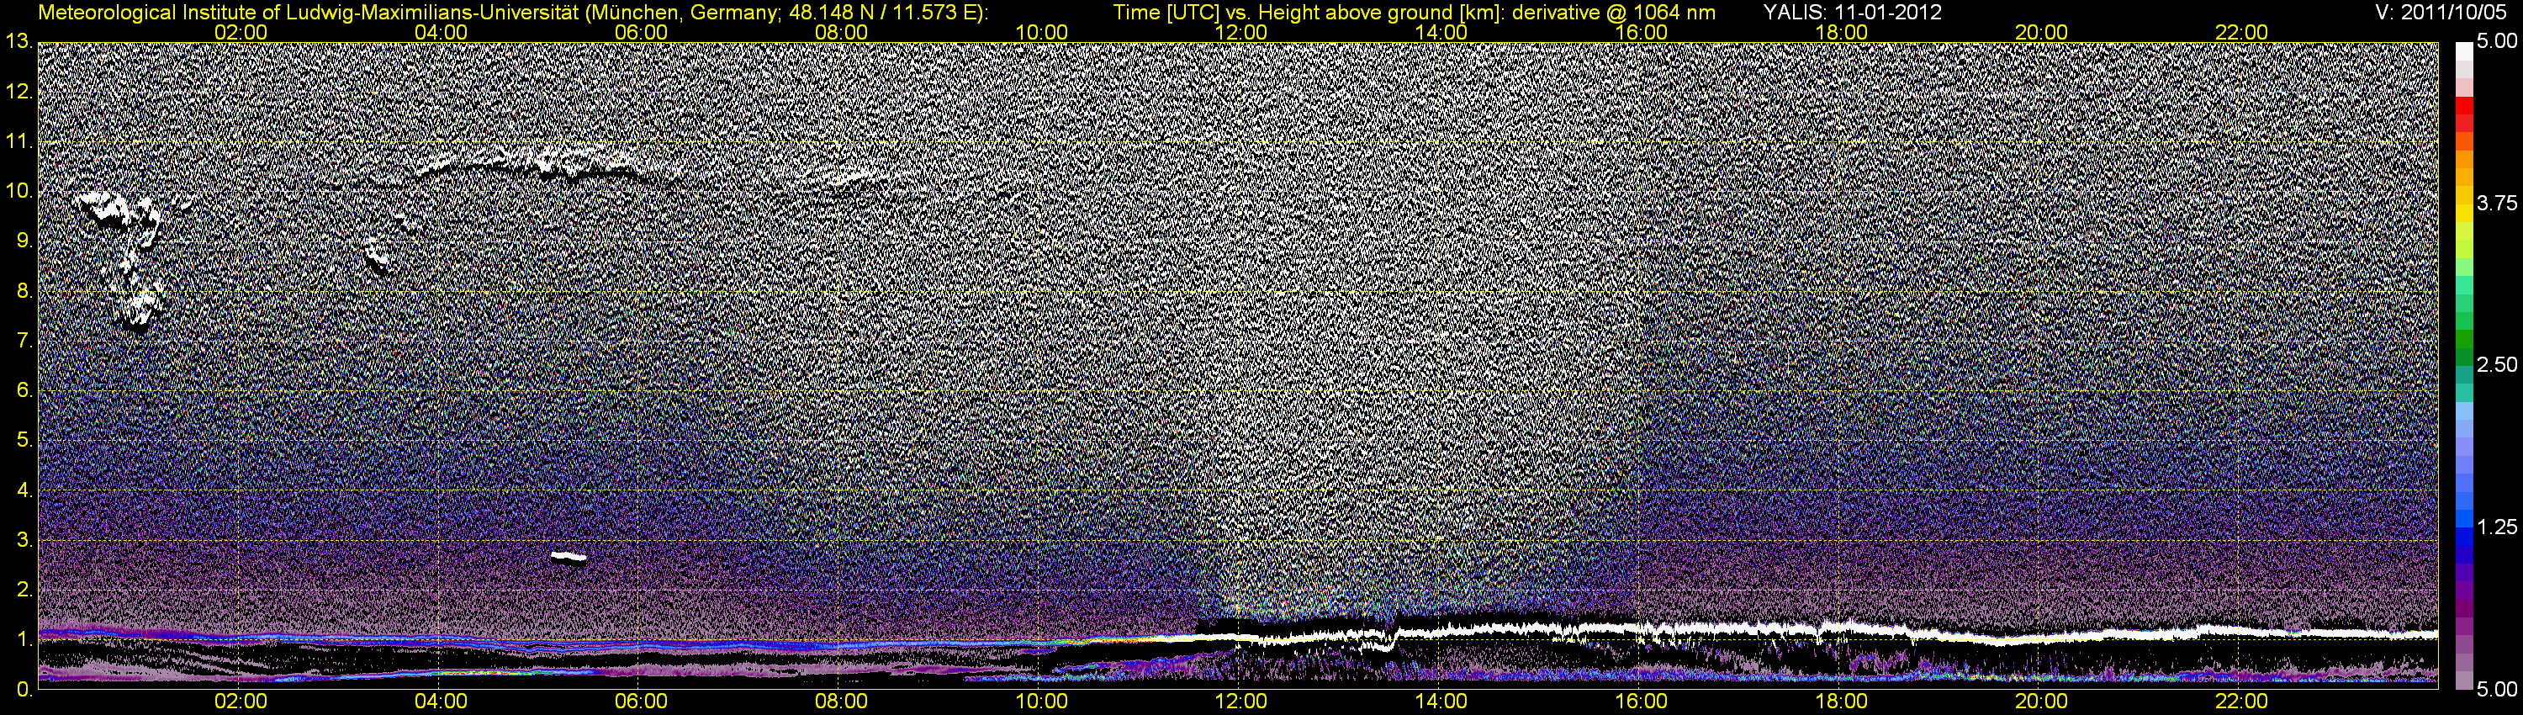Image resolution: width=2523 pixels, height=715 pixels.
Task: Click the 2.50 color scale value
Action: click(x=2497, y=364)
